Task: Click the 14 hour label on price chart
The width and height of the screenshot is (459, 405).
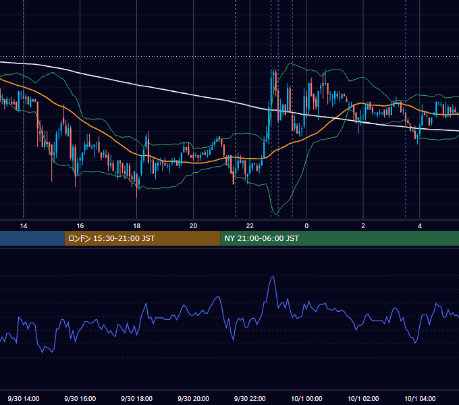Action: coord(24,225)
